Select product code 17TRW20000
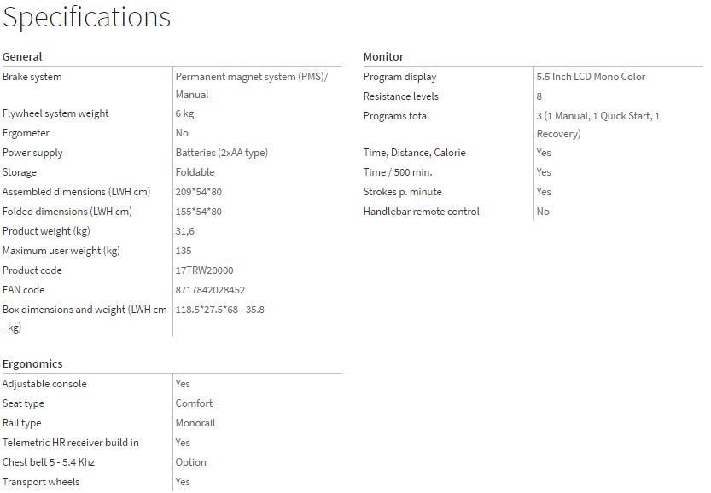This screenshot has height=493, width=711. (204, 270)
